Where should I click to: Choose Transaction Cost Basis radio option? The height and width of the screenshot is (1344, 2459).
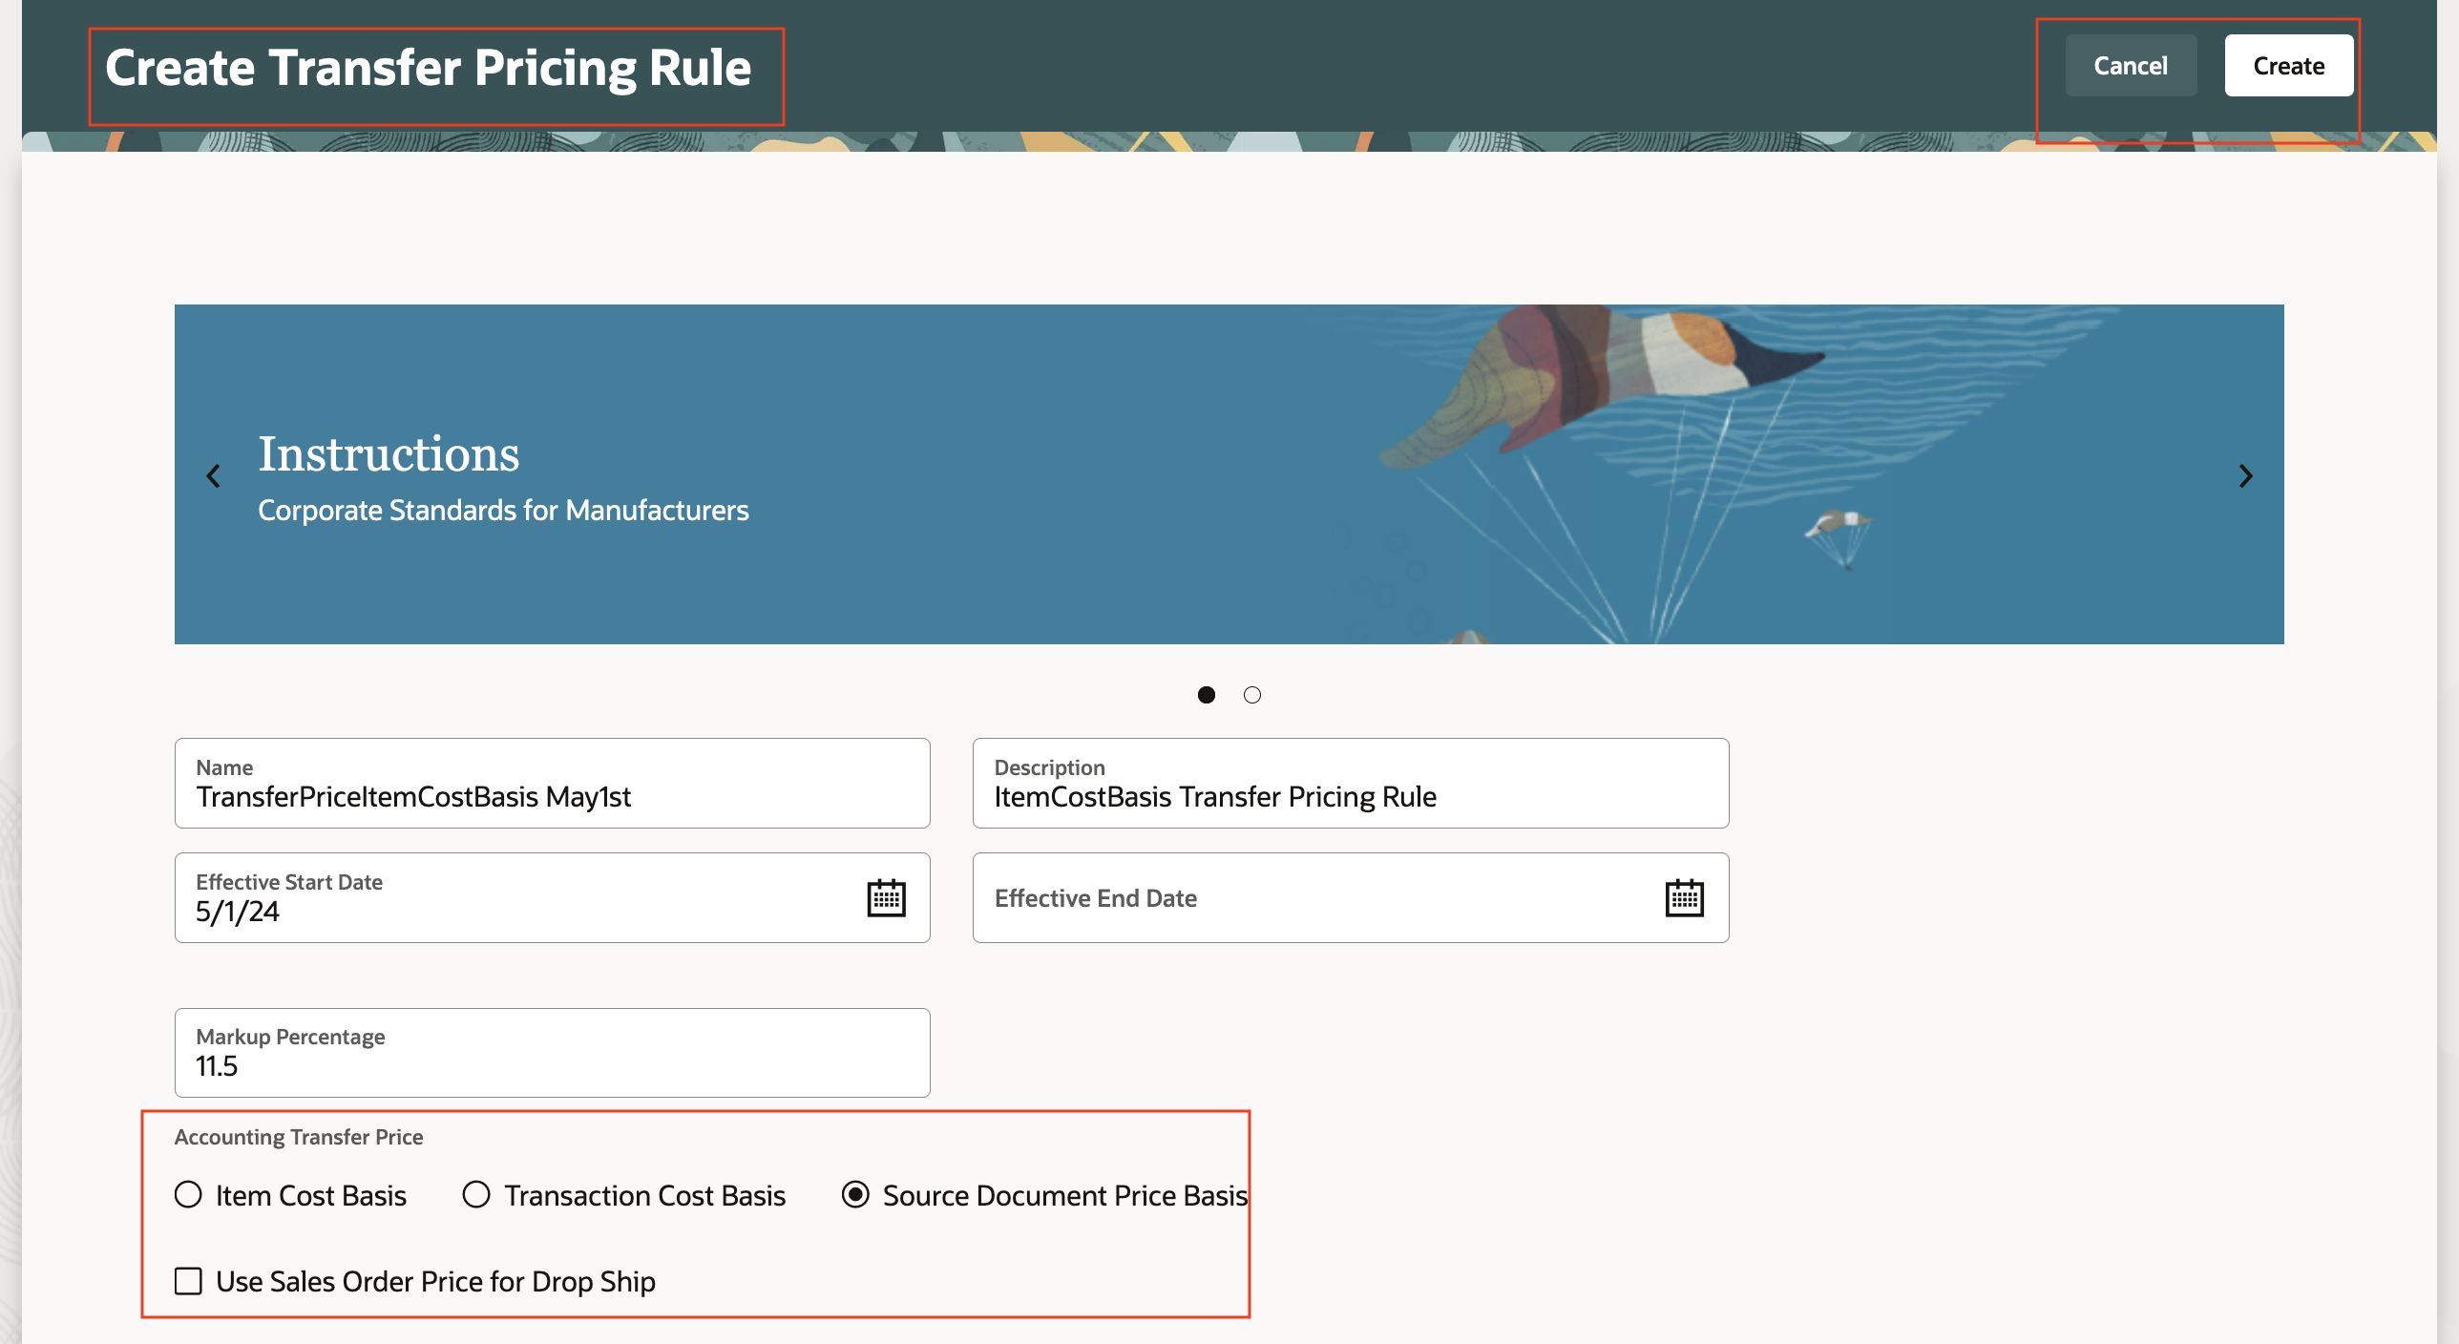(x=475, y=1195)
